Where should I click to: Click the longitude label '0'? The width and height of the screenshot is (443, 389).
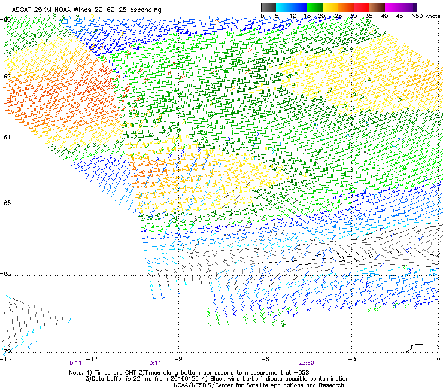438,359
